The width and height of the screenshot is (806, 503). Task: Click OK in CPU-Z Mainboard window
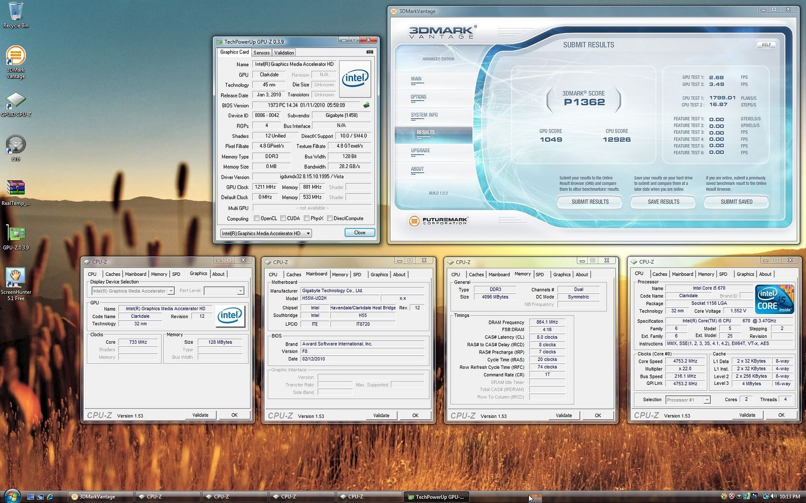coord(415,415)
